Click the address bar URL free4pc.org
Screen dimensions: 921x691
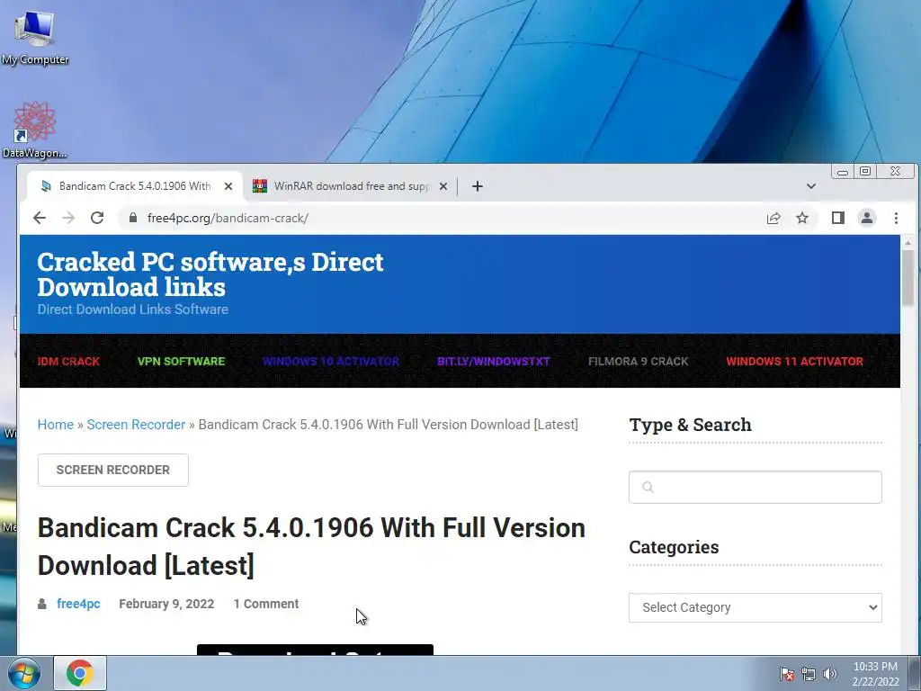point(228,218)
